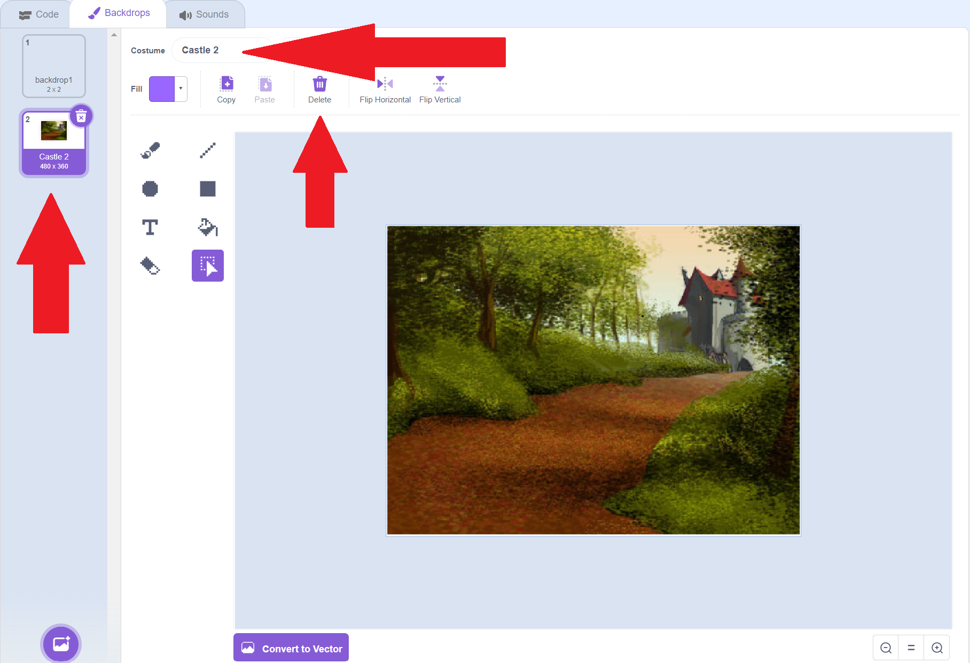The height and width of the screenshot is (663, 970).
Task: Select the Circle tool
Action: (x=150, y=189)
